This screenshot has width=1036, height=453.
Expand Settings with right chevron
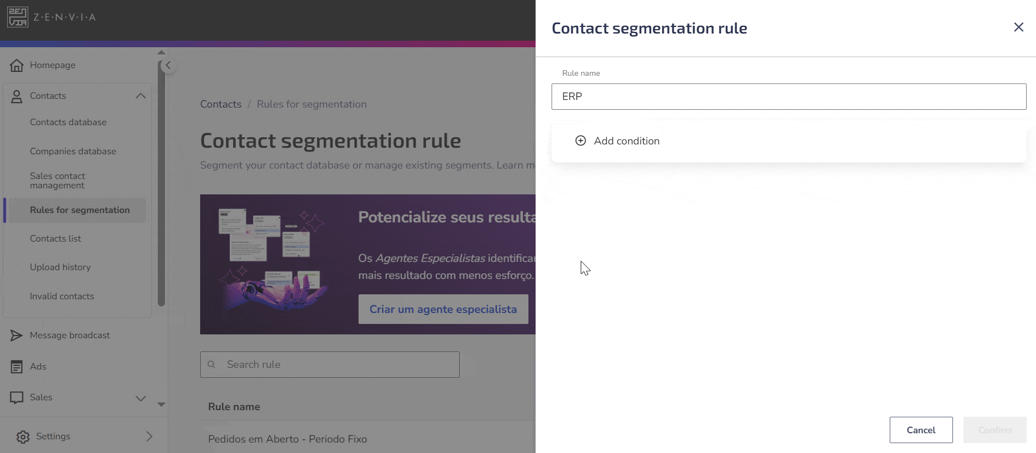coord(149,436)
